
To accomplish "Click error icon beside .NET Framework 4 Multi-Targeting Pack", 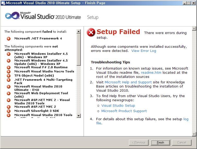I will tap(9, 80).
